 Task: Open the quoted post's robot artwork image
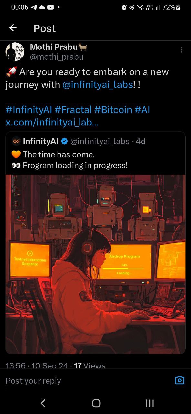[x=96, y=264]
